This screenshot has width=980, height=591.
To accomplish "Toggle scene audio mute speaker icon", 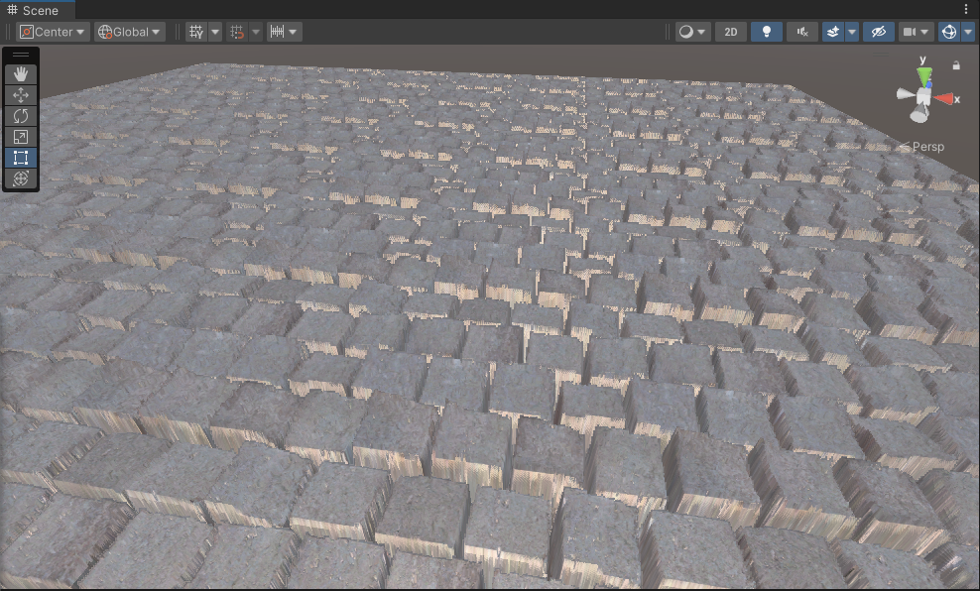I will 802,32.
